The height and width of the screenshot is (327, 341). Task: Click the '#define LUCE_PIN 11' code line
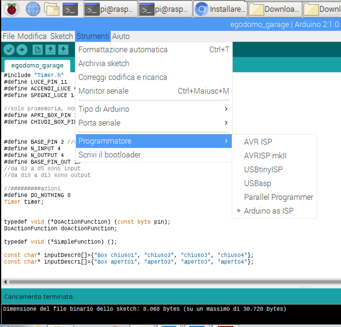coord(36,82)
